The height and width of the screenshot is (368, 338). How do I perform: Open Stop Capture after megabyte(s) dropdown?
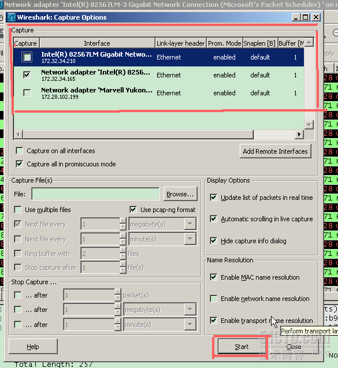pyautogui.click(x=190, y=310)
